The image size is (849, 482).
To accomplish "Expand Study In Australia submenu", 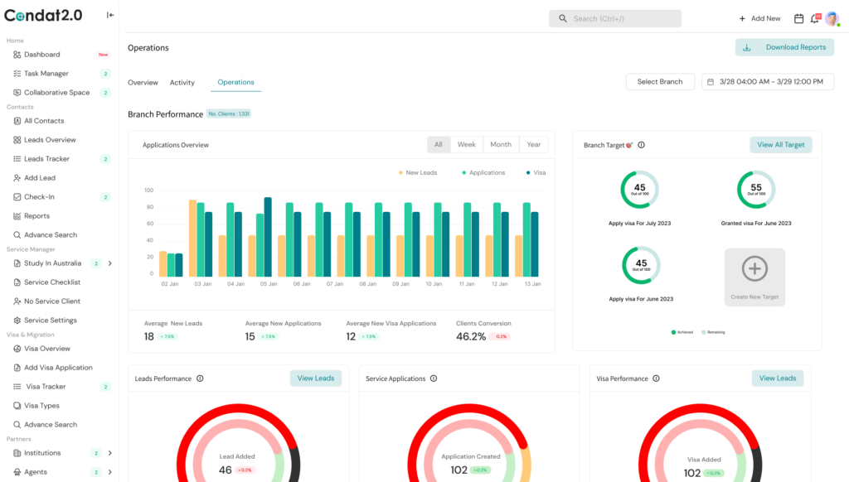I will pyautogui.click(x=110, y=263).
